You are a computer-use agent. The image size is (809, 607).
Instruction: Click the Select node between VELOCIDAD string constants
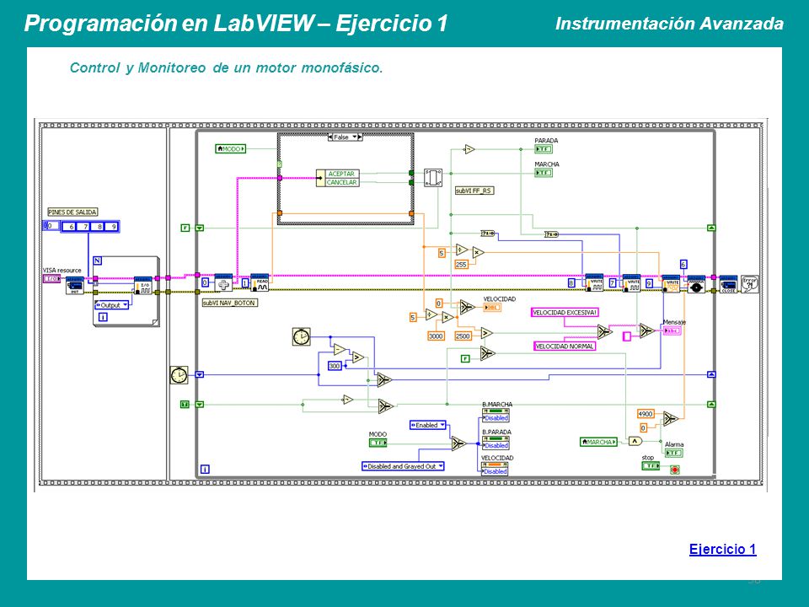(x=605, y=330)
